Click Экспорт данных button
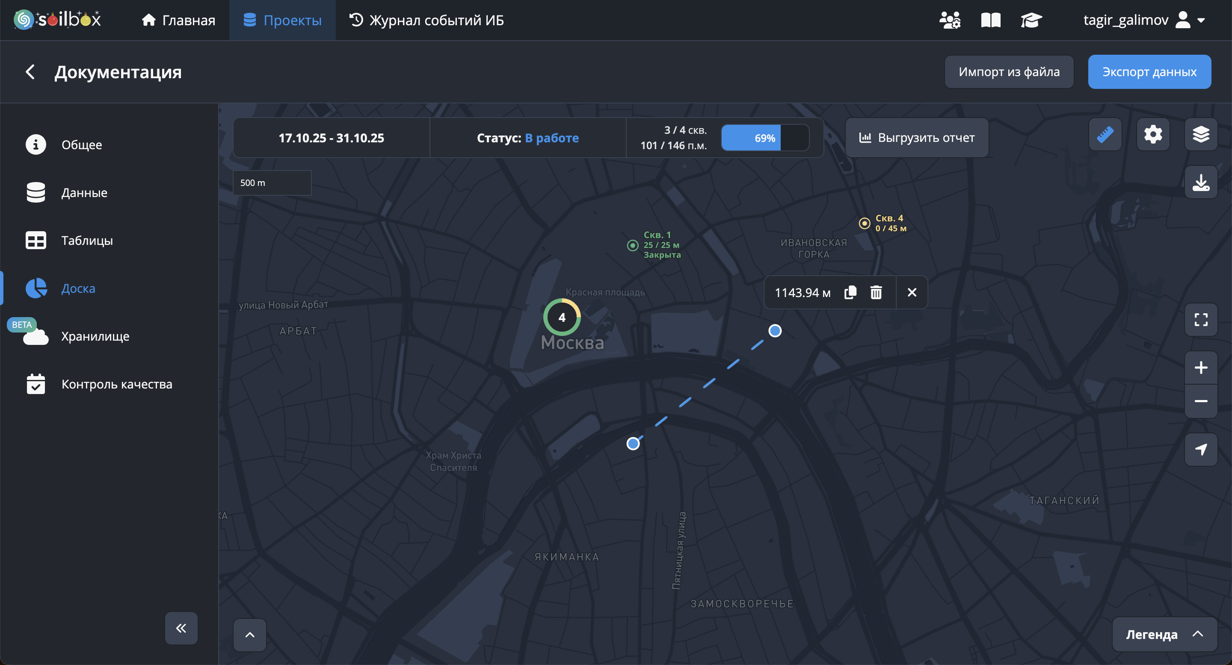 pyautogui.click(x=1149, y=72)
